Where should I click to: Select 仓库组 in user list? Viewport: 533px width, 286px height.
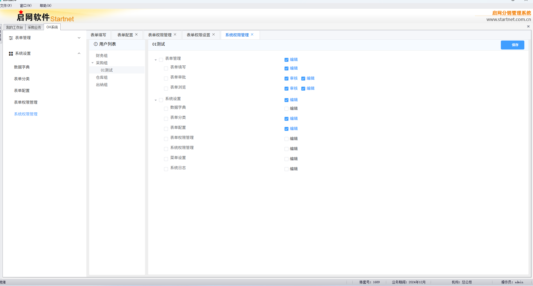click(x=102, y=77)
